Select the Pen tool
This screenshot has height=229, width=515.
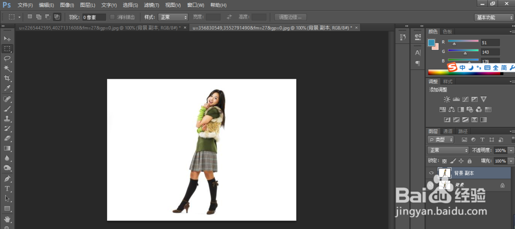coord(7,179)
